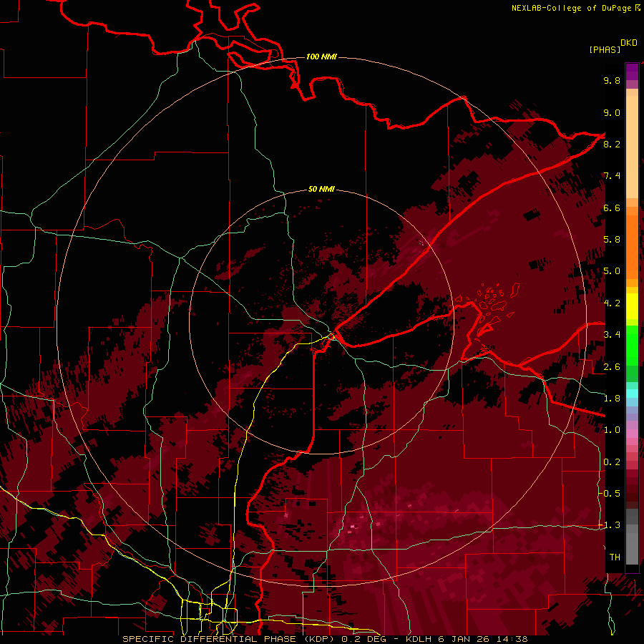
Task: Click the 2.6 legend value
Action: point(612,367)
